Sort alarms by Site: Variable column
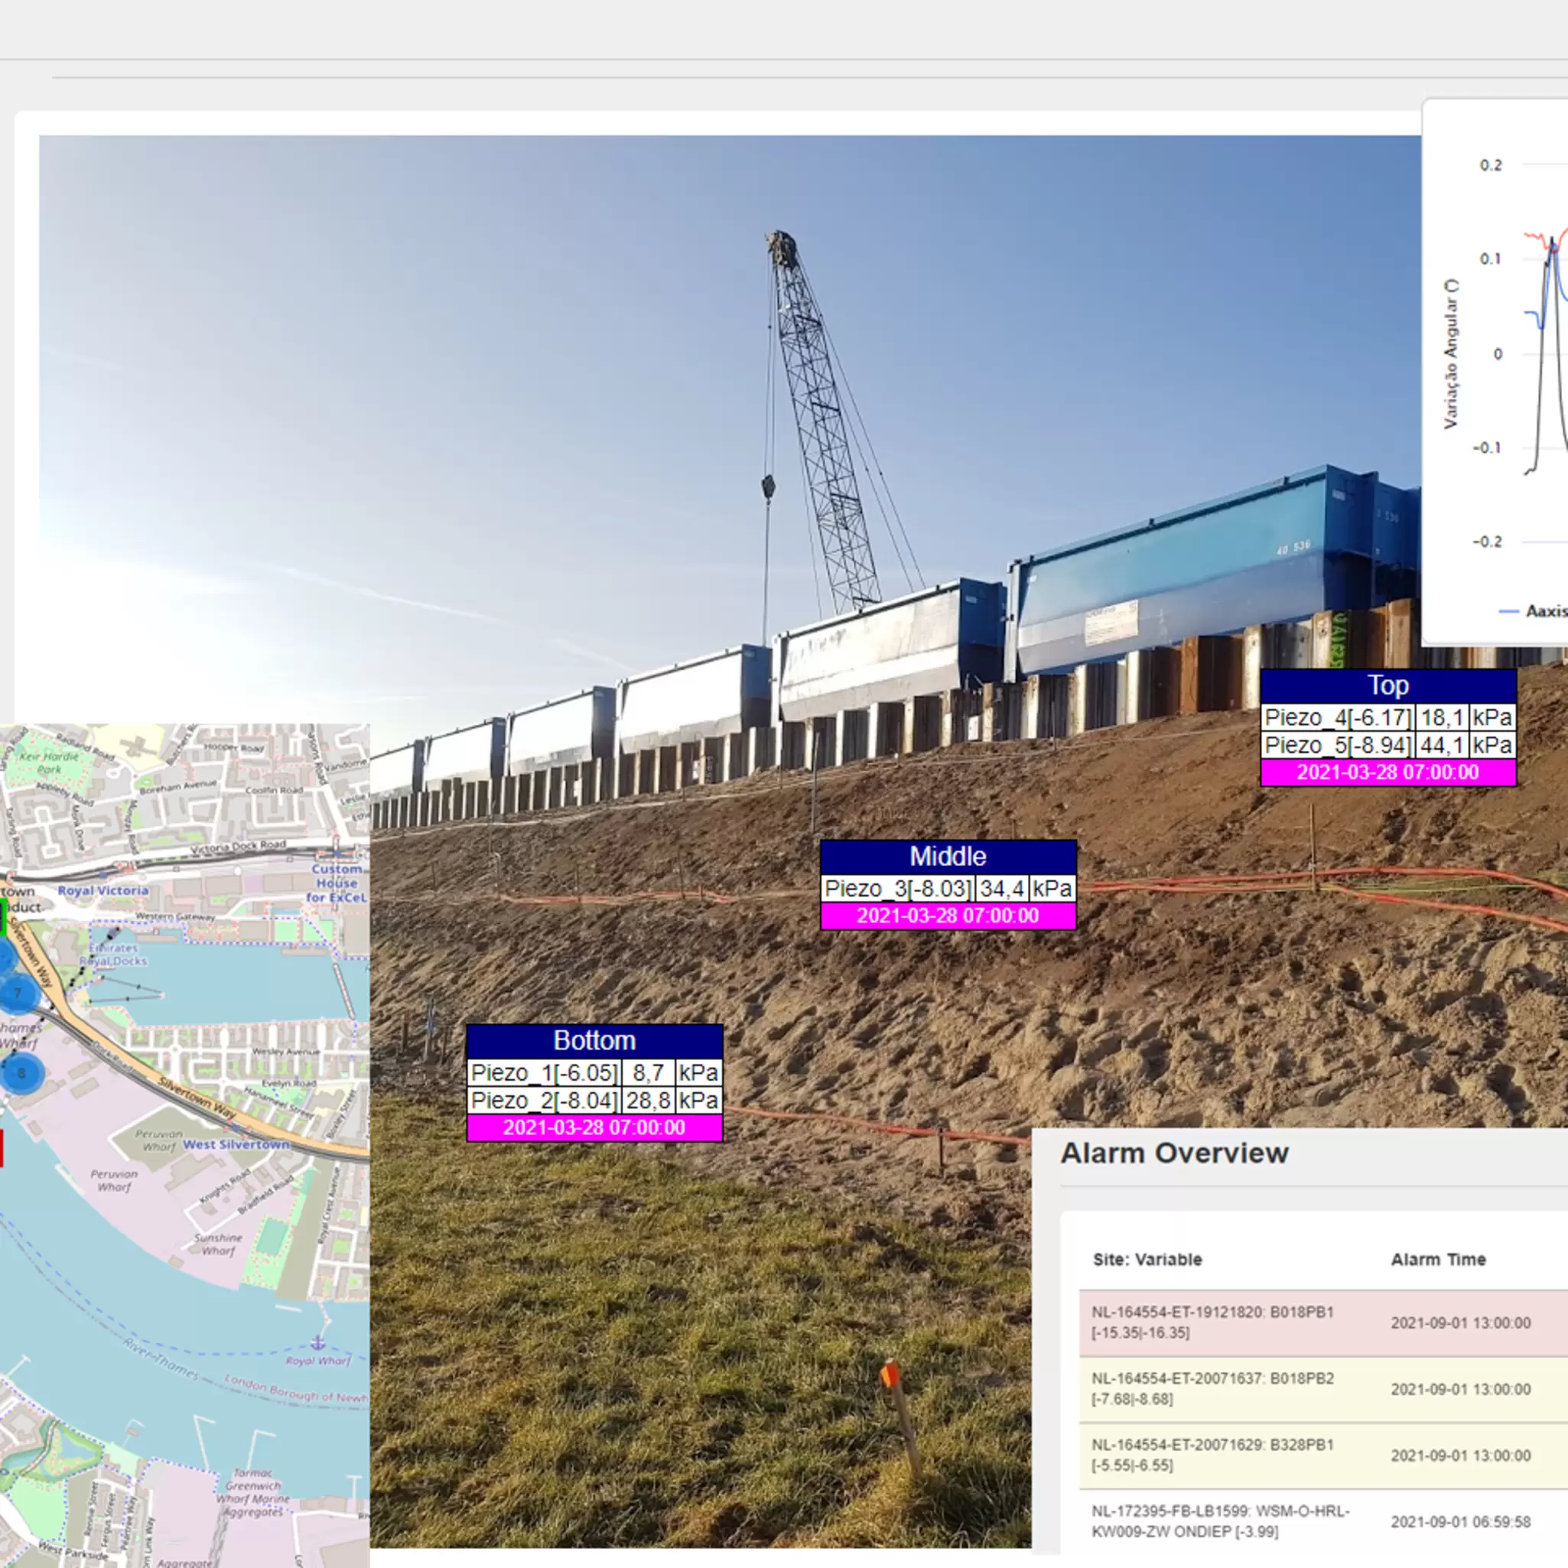 (1147, 1260)
